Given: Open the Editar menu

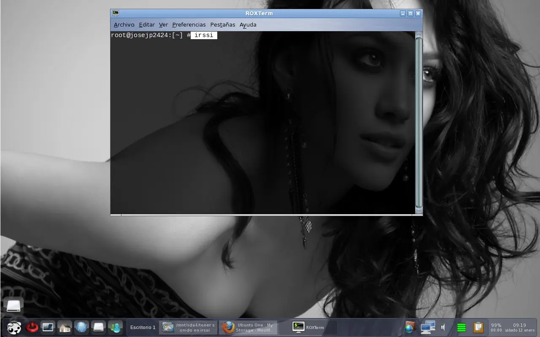Looking at the screenshot, I should tap(147, 25).
